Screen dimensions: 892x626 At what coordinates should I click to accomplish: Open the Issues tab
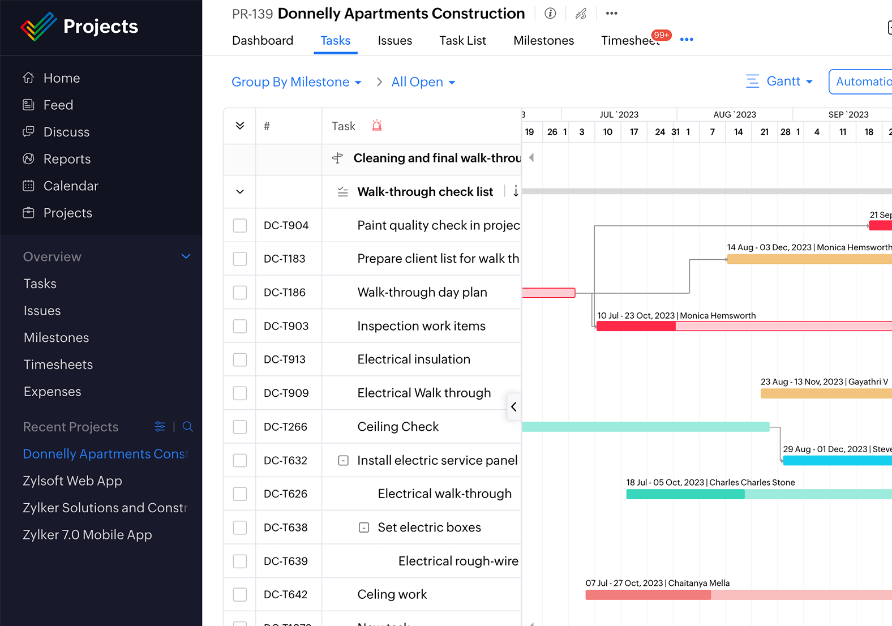coord(394,41)
